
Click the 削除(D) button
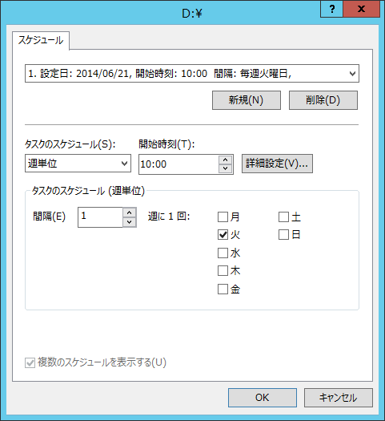tap(323, 100)
